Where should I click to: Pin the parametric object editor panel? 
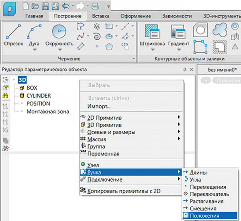185,70
